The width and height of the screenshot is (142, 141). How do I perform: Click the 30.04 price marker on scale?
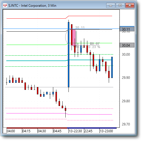(x=127, y=45)
